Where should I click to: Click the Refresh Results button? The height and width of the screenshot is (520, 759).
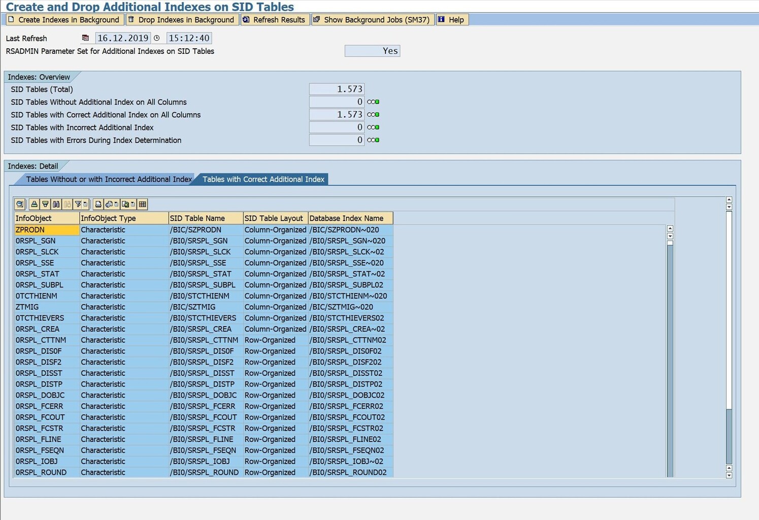pos(274,20)
